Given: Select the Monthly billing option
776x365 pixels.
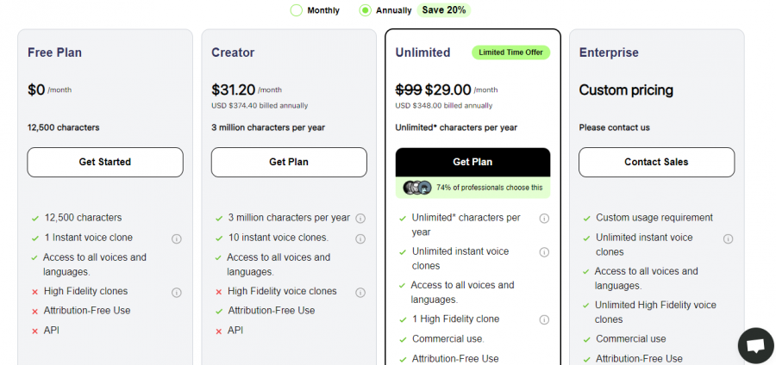Looking at the screenshot, I should pos(297,10).
